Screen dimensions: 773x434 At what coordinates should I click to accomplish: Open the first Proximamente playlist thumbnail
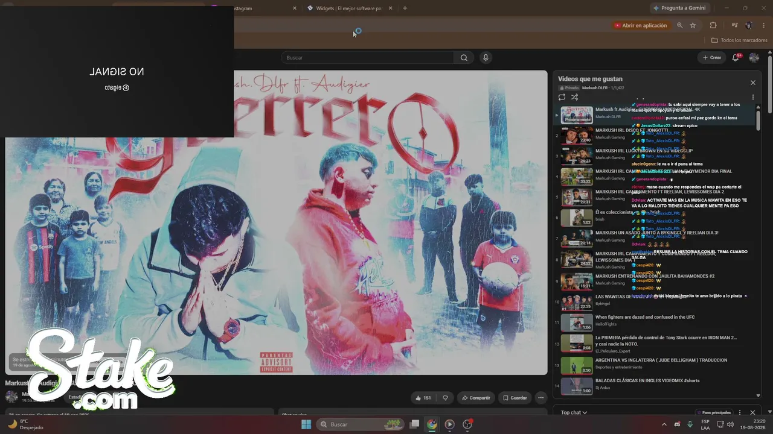(x=577, y=115)
